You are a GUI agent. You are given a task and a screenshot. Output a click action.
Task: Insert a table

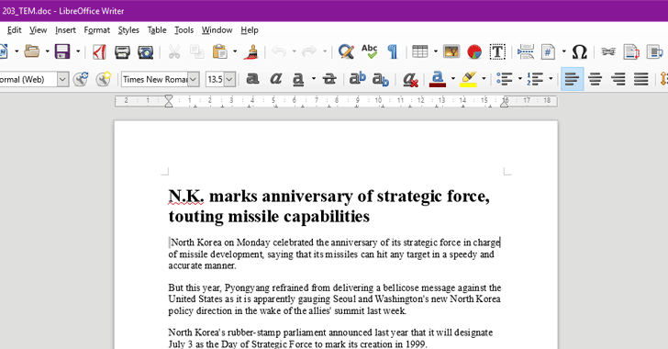point(420,52)
